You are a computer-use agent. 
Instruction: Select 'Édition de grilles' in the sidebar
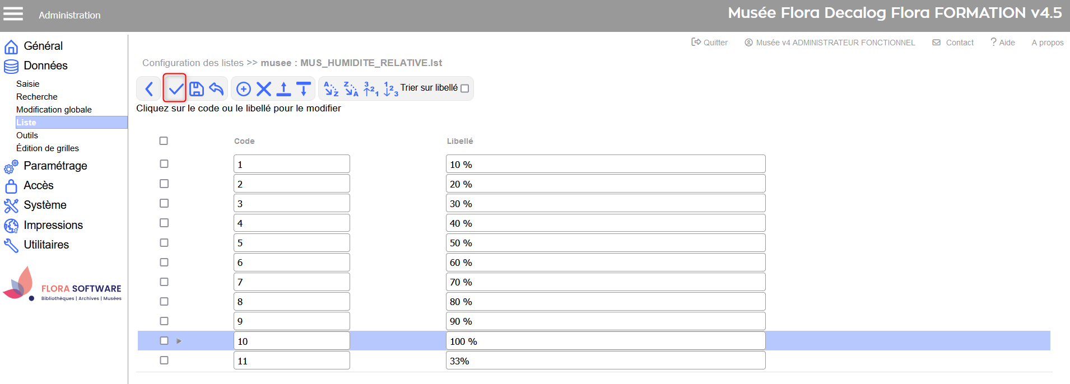click(48, 148)
